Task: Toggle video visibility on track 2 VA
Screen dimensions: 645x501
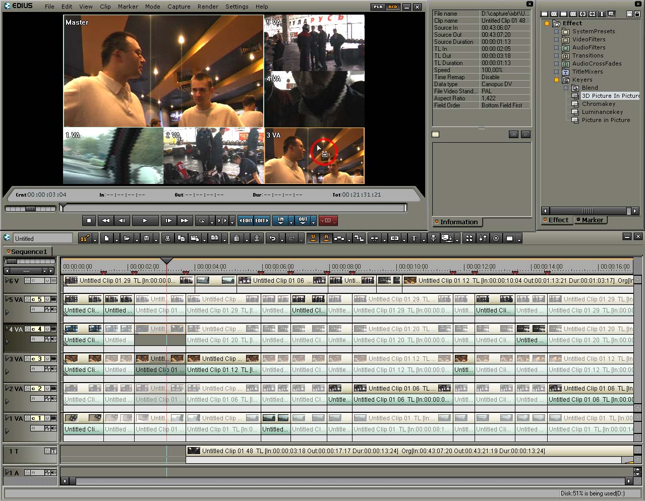Action: click(x=53, y=389)
